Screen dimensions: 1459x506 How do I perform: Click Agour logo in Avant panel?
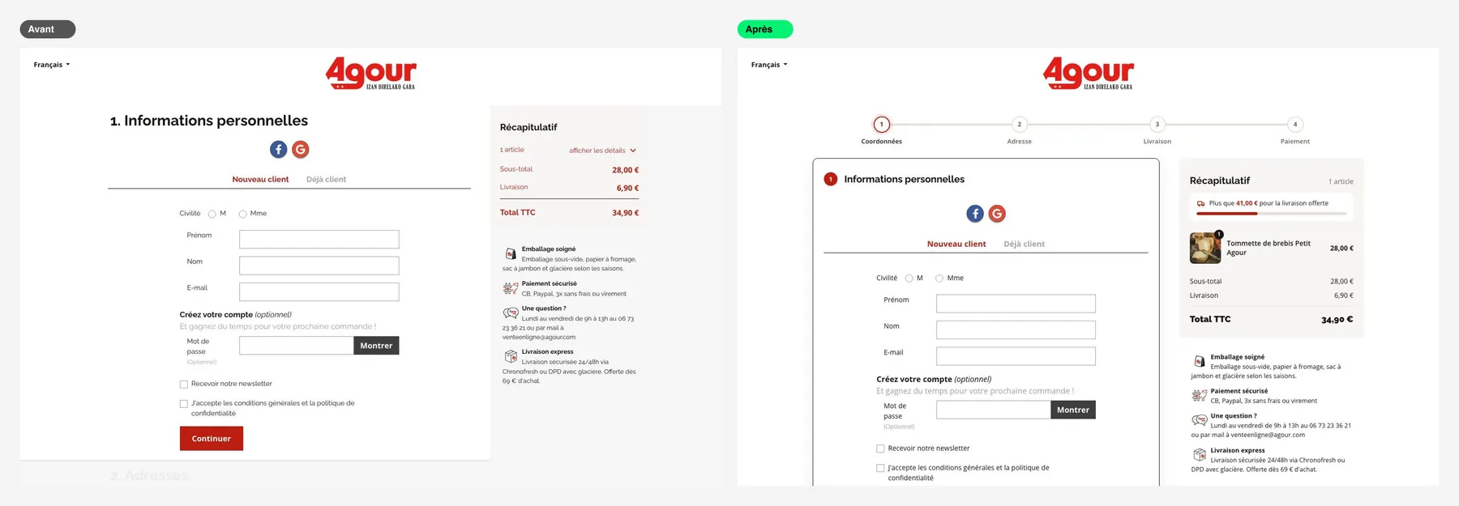(371, 73)
